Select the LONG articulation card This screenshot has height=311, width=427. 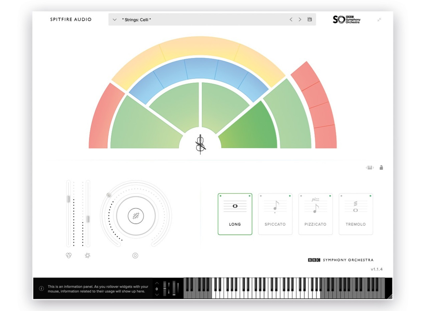235,214
